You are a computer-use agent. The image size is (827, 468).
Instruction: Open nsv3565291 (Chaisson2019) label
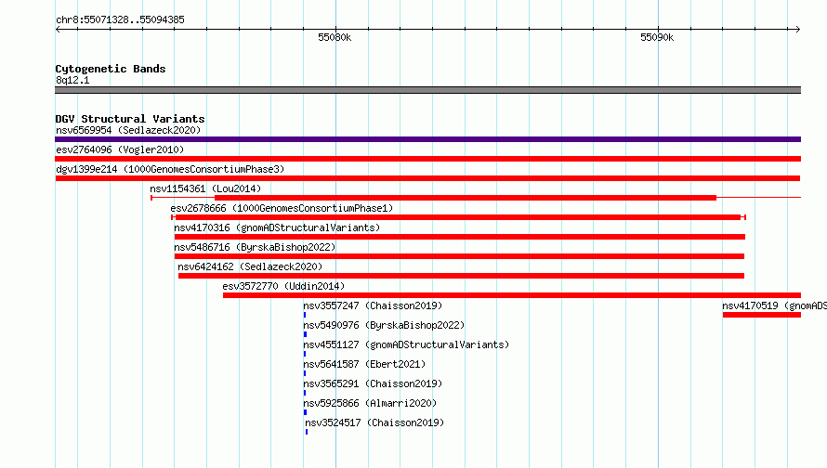[x=373, y=383]
